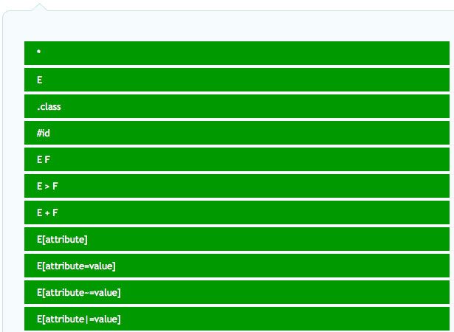Select the E element selector row

236,80
